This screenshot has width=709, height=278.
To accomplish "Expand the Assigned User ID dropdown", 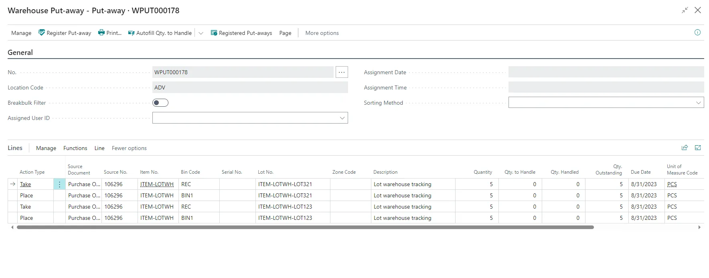I will pos(342,118).
